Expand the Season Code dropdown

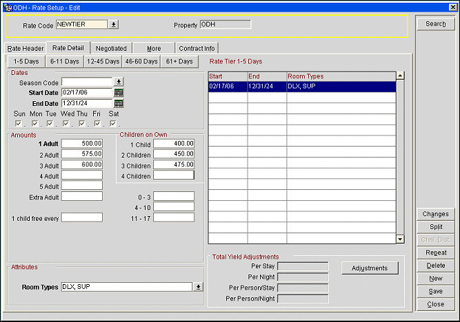pyautogui.click(x=119, y=81)
